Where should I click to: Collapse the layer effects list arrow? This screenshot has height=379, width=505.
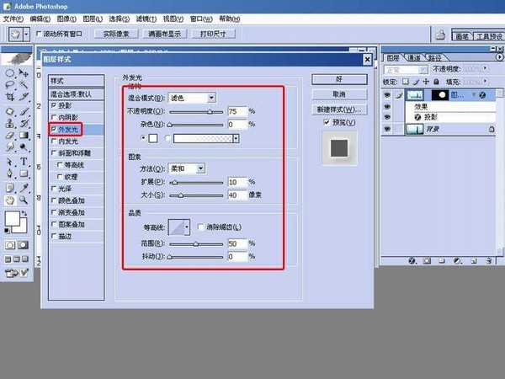(473, 94)
